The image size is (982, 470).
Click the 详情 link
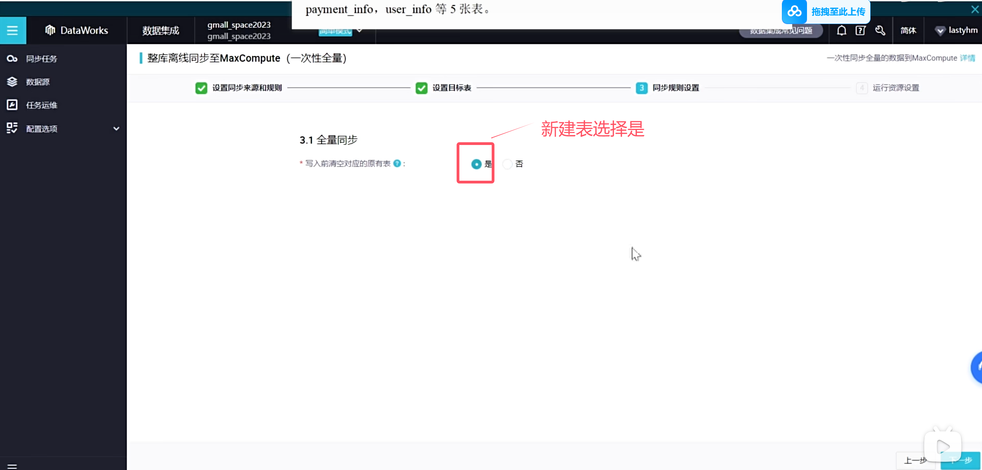(x=967, y=58)
